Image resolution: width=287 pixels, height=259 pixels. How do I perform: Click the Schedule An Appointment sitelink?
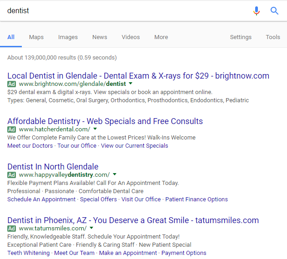coord(41,199)
